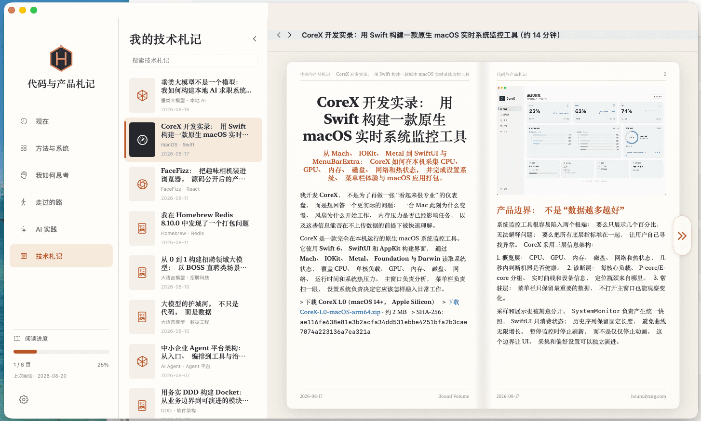Image resolution: width=701 pixels, height=421 pixels.
Task: Open the CoreX-1.0-macOS-arm64.zip link
Action: (340, 312)
